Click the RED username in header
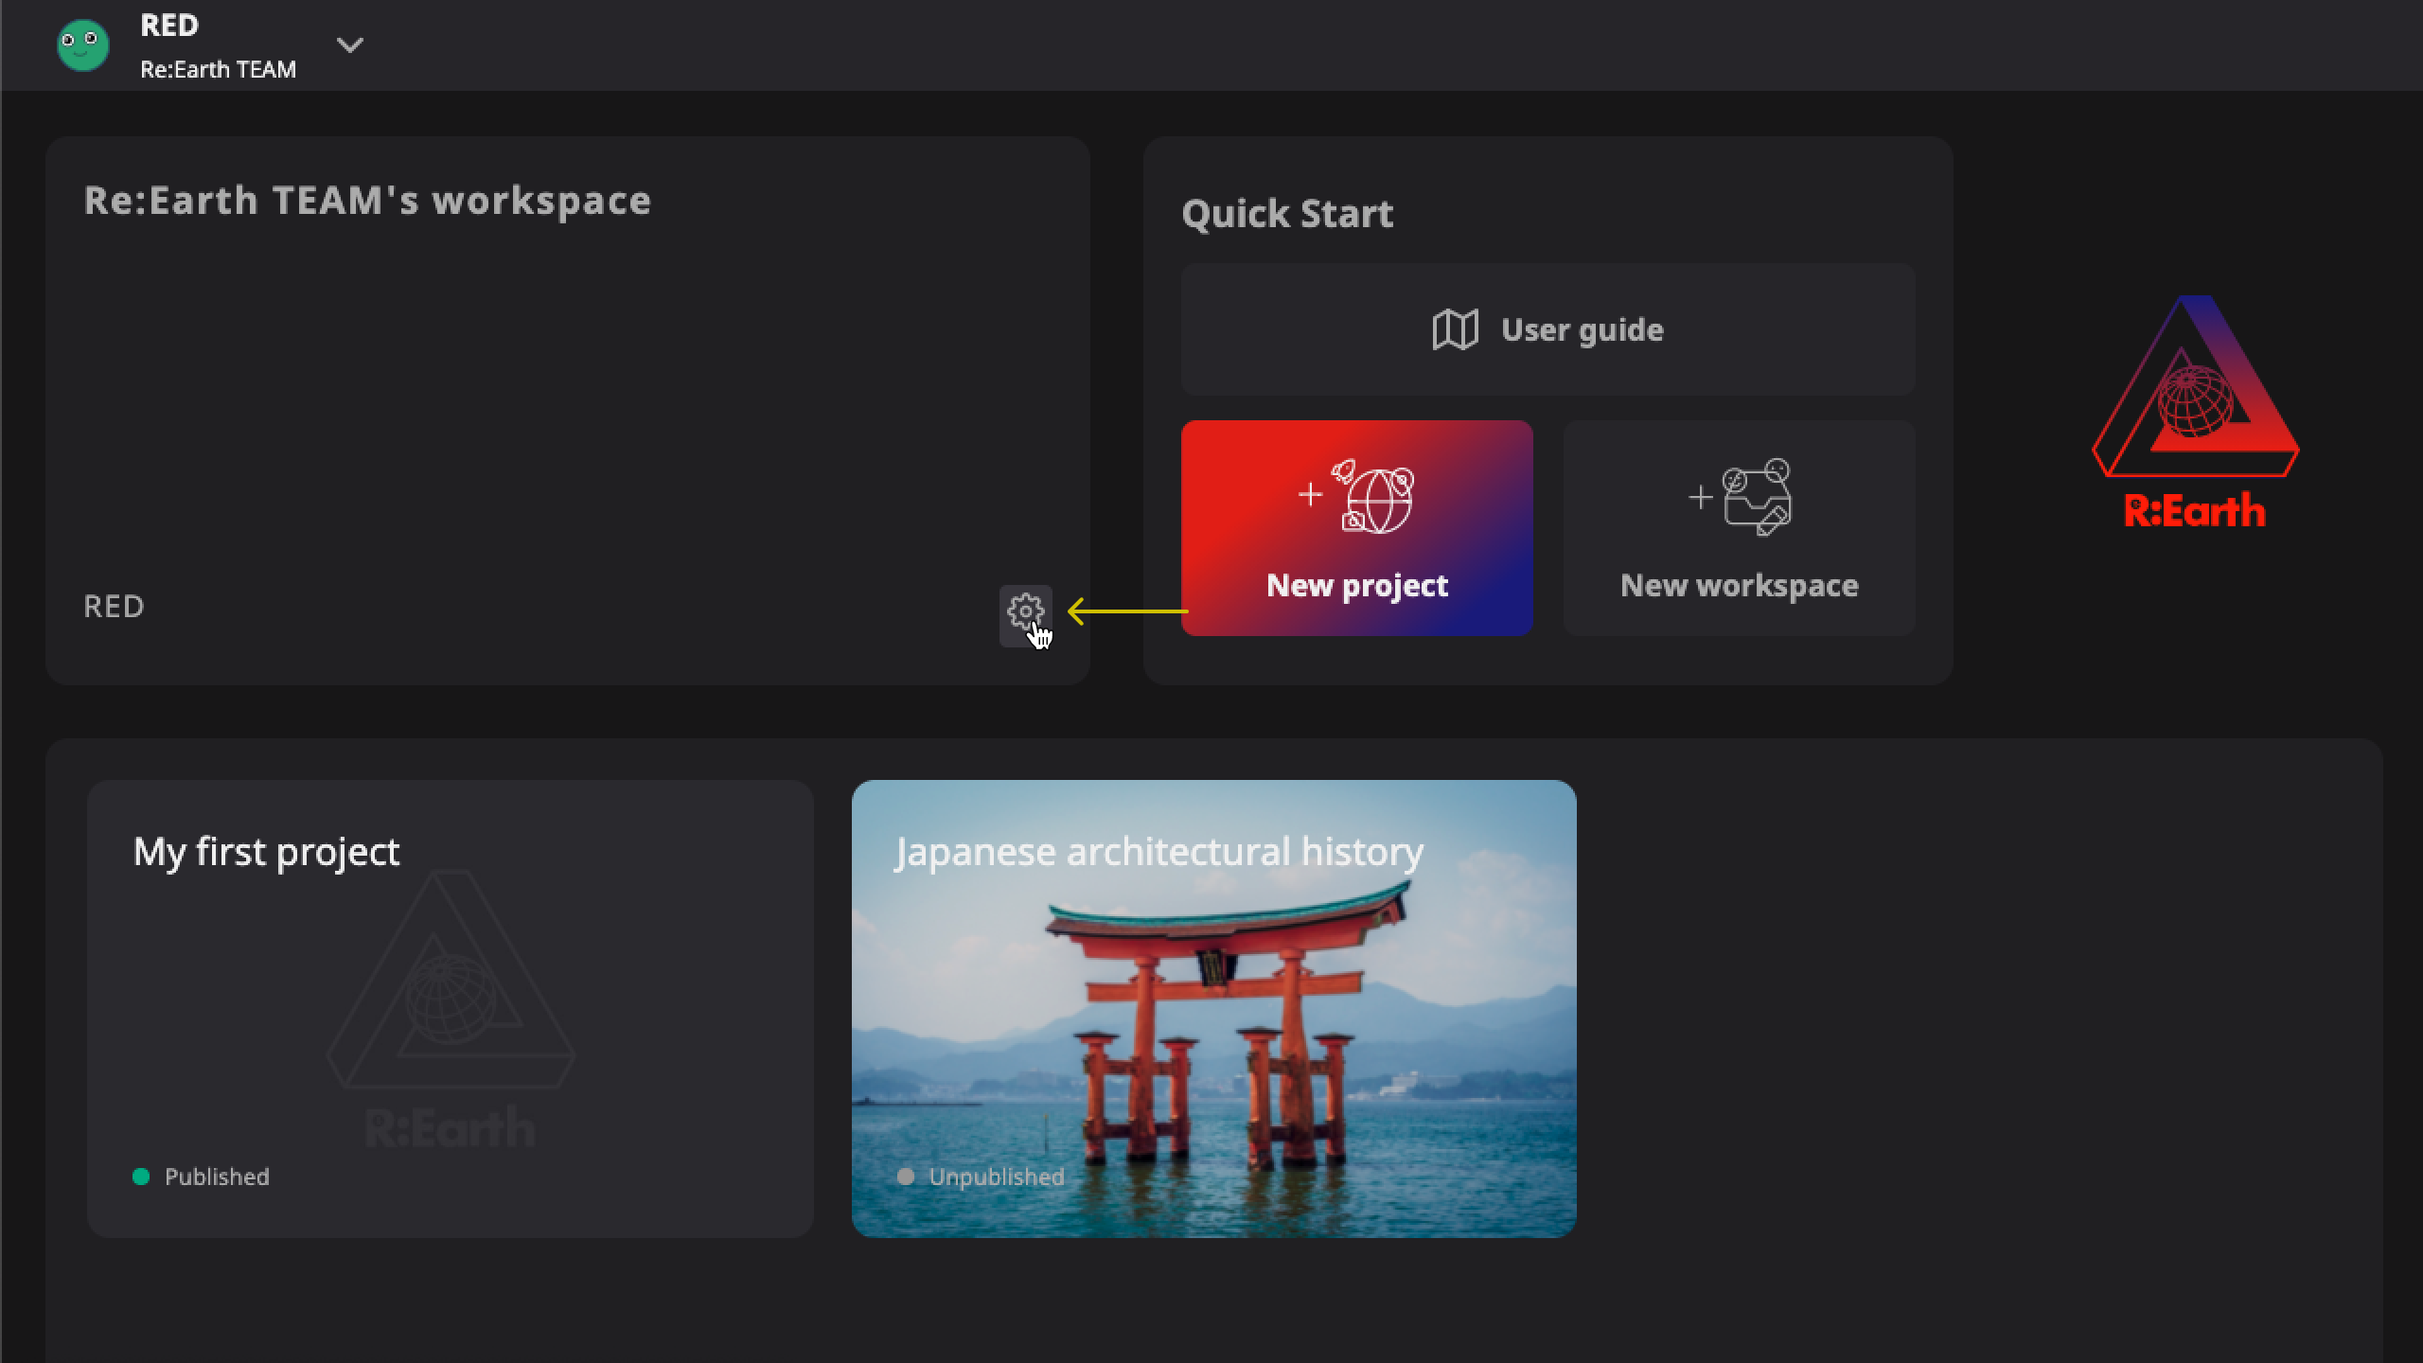This screenshot has width=2423, height=1363. [x=169, y=26]
